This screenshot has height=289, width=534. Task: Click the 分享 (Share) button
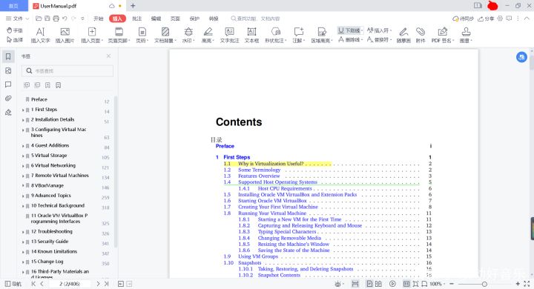click(486, 19)
